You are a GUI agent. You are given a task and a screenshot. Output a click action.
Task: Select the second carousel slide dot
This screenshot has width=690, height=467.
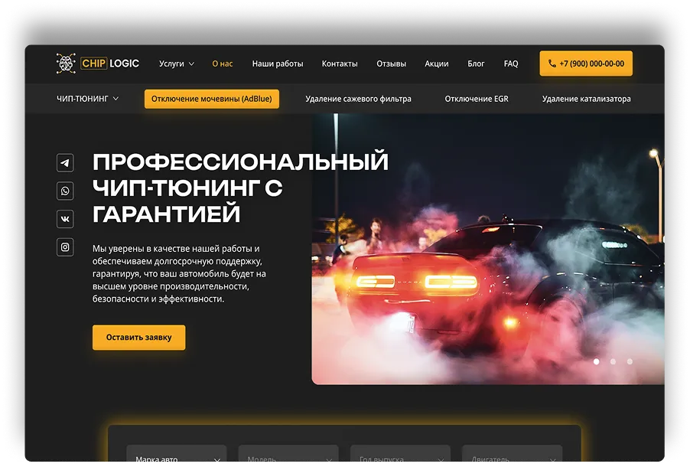click(x=611, y=361)
